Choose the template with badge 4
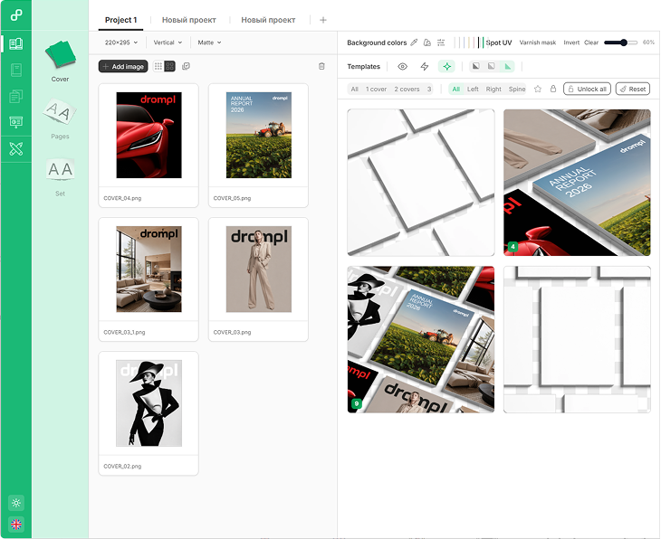The width and height of the screenshot is (661, 539). coord(577,183)
